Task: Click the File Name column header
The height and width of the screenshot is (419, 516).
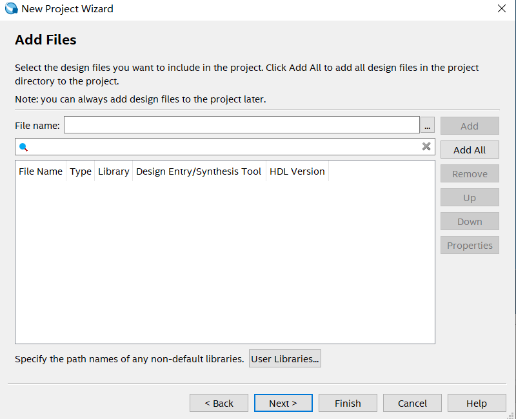Action: point(40,171)
